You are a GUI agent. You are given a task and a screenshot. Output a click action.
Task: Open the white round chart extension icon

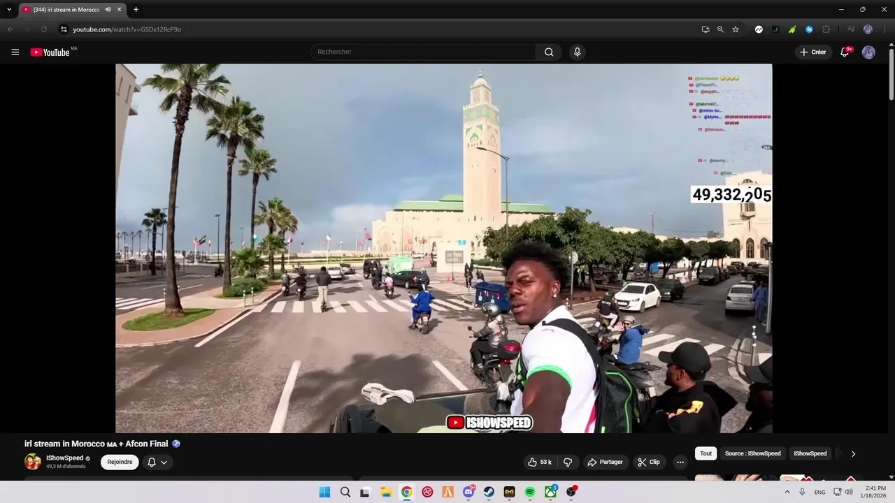(x=759, y=29)
